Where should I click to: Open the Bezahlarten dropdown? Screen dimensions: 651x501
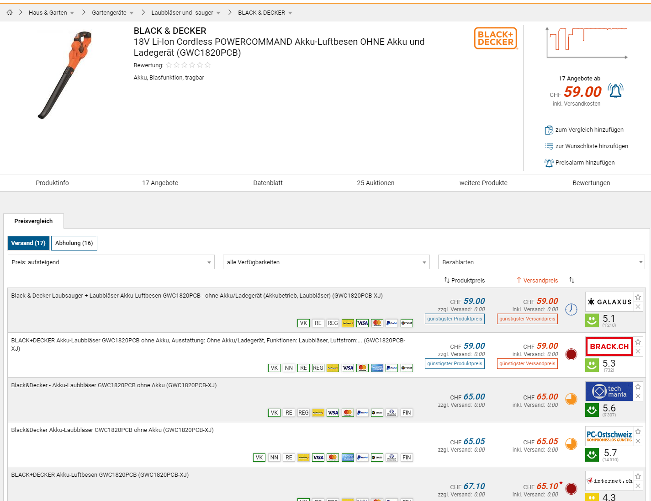coord(541,262)
